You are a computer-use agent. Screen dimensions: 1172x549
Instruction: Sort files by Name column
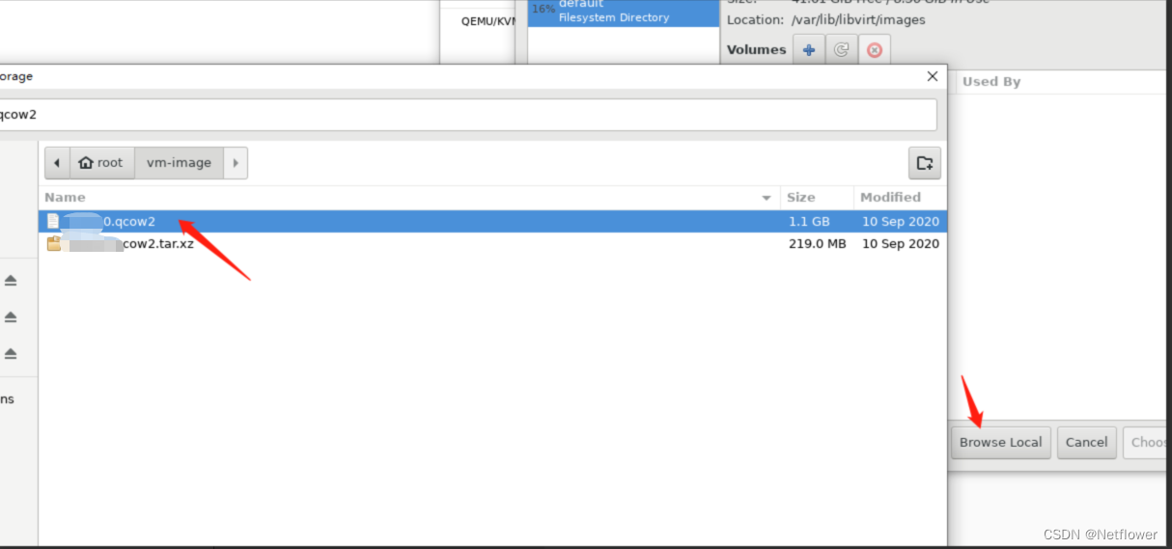pos(409,197)
